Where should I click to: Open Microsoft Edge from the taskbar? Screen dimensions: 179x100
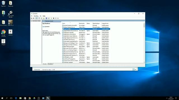[16, 98]
